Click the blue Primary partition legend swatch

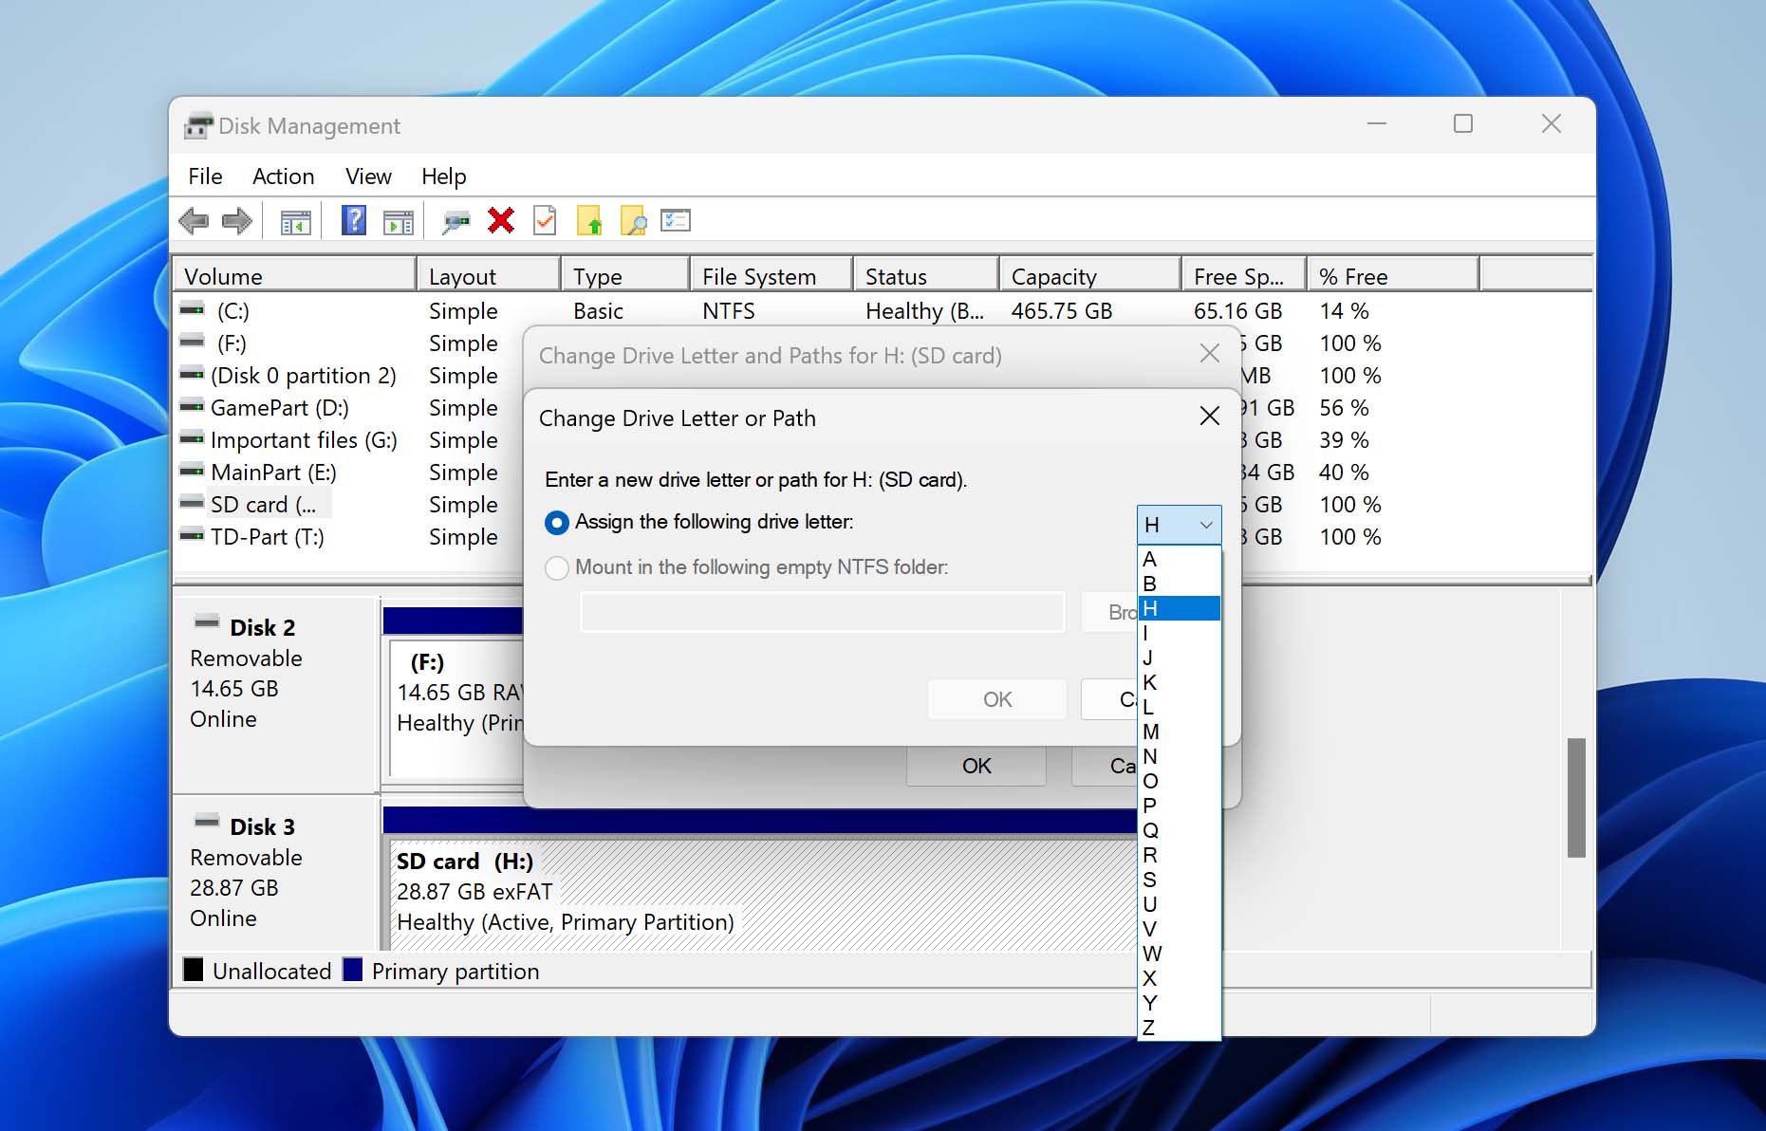352,969
